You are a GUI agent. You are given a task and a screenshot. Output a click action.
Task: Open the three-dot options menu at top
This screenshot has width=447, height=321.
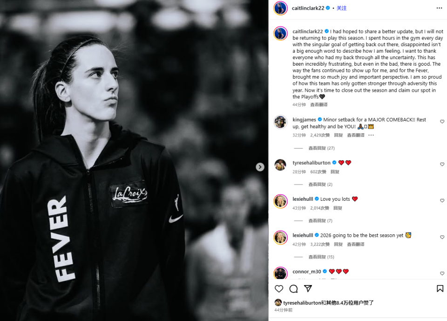[x=439, y=8]
